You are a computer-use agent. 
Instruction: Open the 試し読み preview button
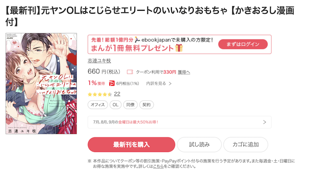click(199, 145)
